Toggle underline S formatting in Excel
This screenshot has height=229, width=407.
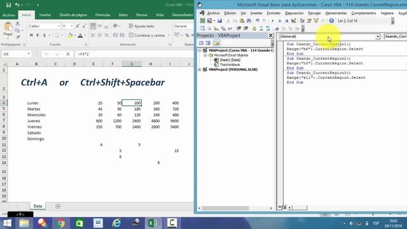click(x=45, y=36)
